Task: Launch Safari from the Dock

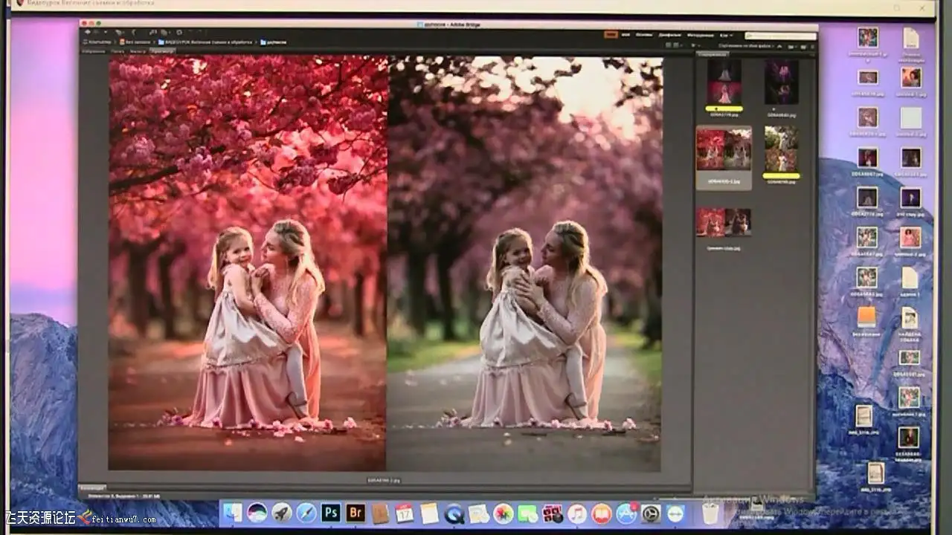Action: (x=306, y=513)
